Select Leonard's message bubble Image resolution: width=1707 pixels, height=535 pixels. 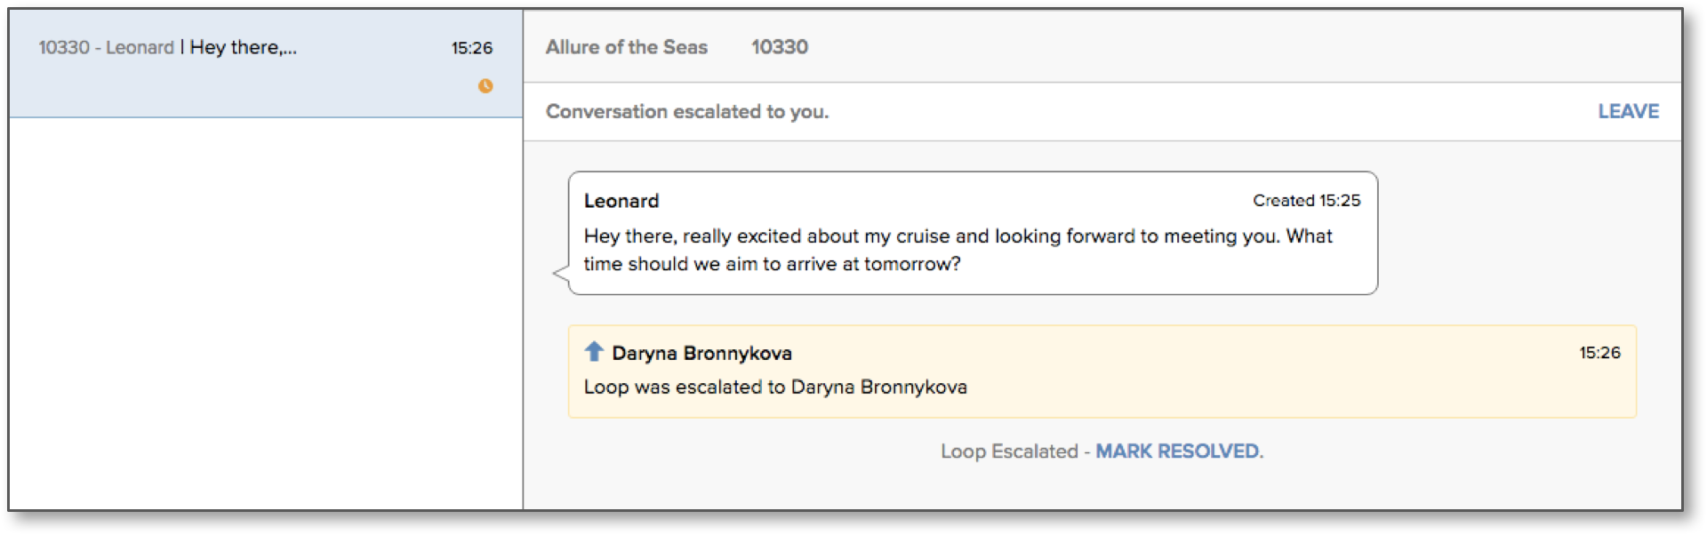(x=973, y=233)
